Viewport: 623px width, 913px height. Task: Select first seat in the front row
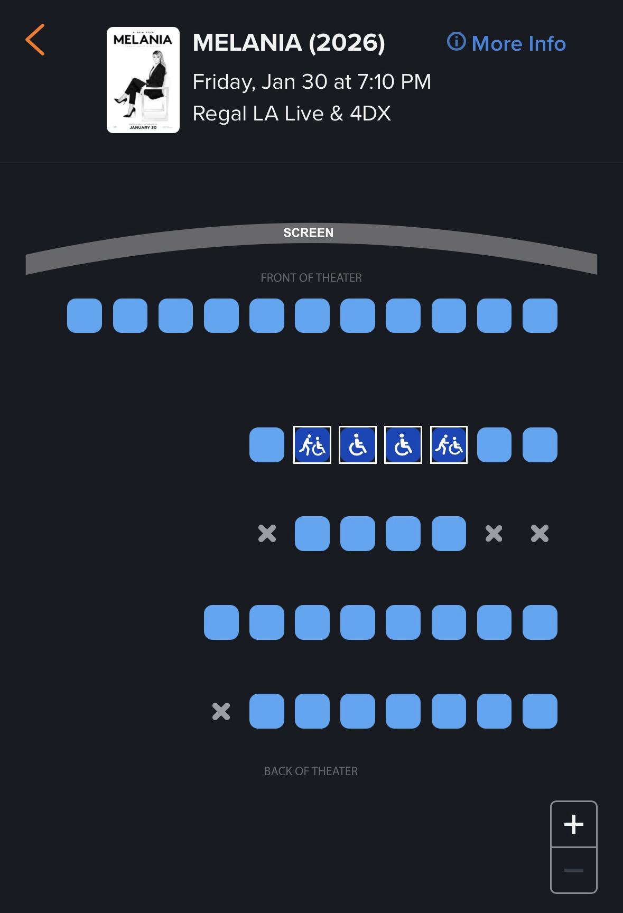[85, 315]
